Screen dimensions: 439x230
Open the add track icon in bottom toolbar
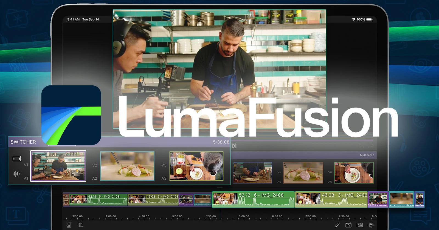pyautogui.click(x=69, y=225)
